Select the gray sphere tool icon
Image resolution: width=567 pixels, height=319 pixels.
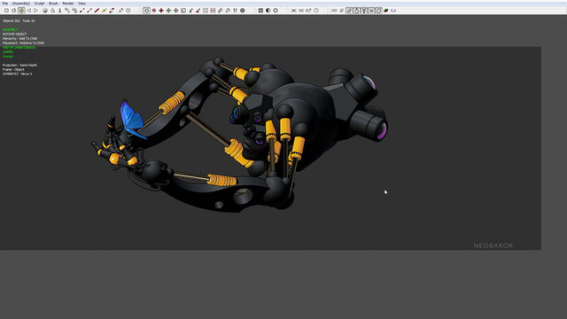(x=45, y=11)
